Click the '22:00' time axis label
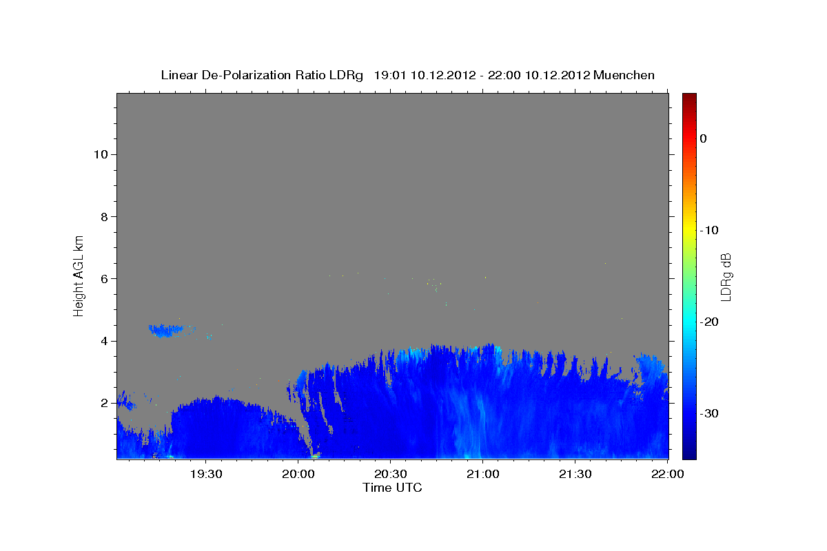This screenshot has height=551, width=827. [667, 474]
